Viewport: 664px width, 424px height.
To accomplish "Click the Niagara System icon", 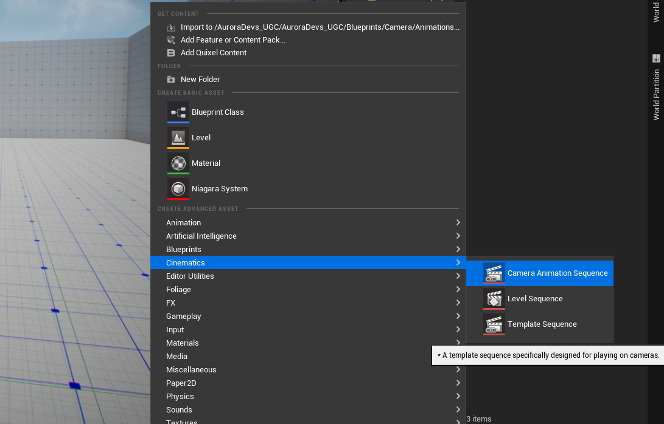I will (178, 189).
